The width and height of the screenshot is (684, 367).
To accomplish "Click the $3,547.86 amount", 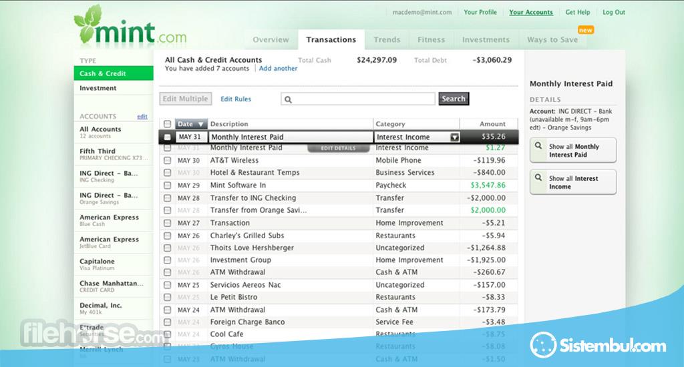I will click(x=488, y=186).
